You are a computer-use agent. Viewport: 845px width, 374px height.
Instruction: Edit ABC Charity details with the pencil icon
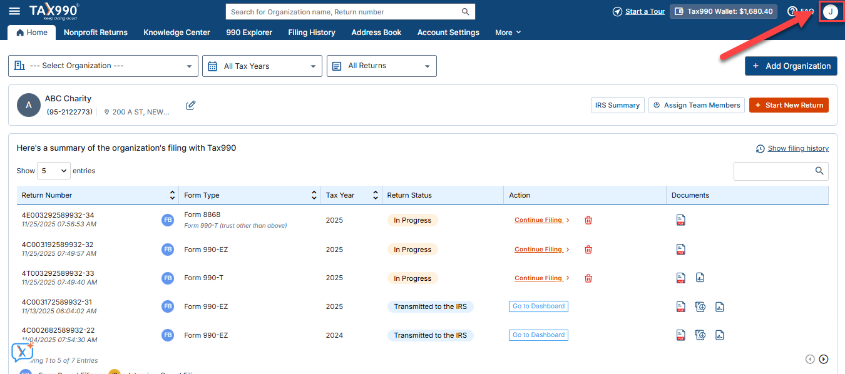coord(191,105)
